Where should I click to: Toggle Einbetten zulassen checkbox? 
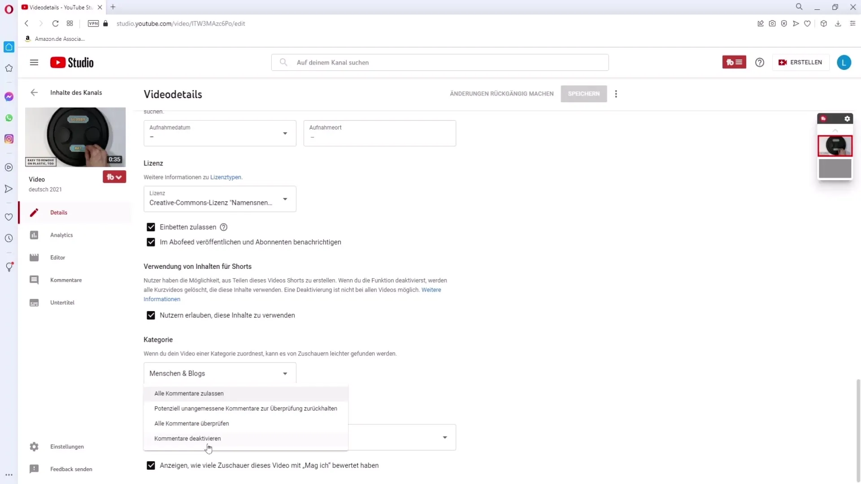coord(152,227)
